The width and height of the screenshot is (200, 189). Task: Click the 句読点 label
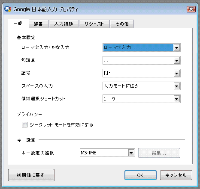click(28, 60)
